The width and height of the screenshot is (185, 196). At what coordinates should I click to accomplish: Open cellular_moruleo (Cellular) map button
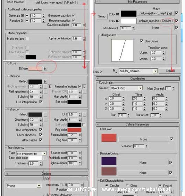[155, 21]
